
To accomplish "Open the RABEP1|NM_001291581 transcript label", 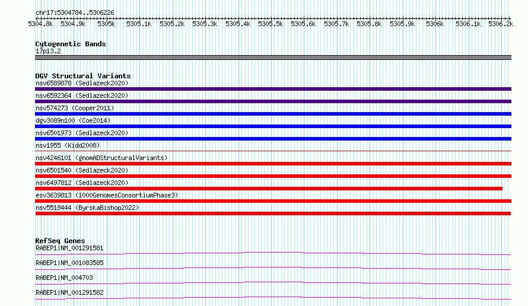I will tap(69, 248).
